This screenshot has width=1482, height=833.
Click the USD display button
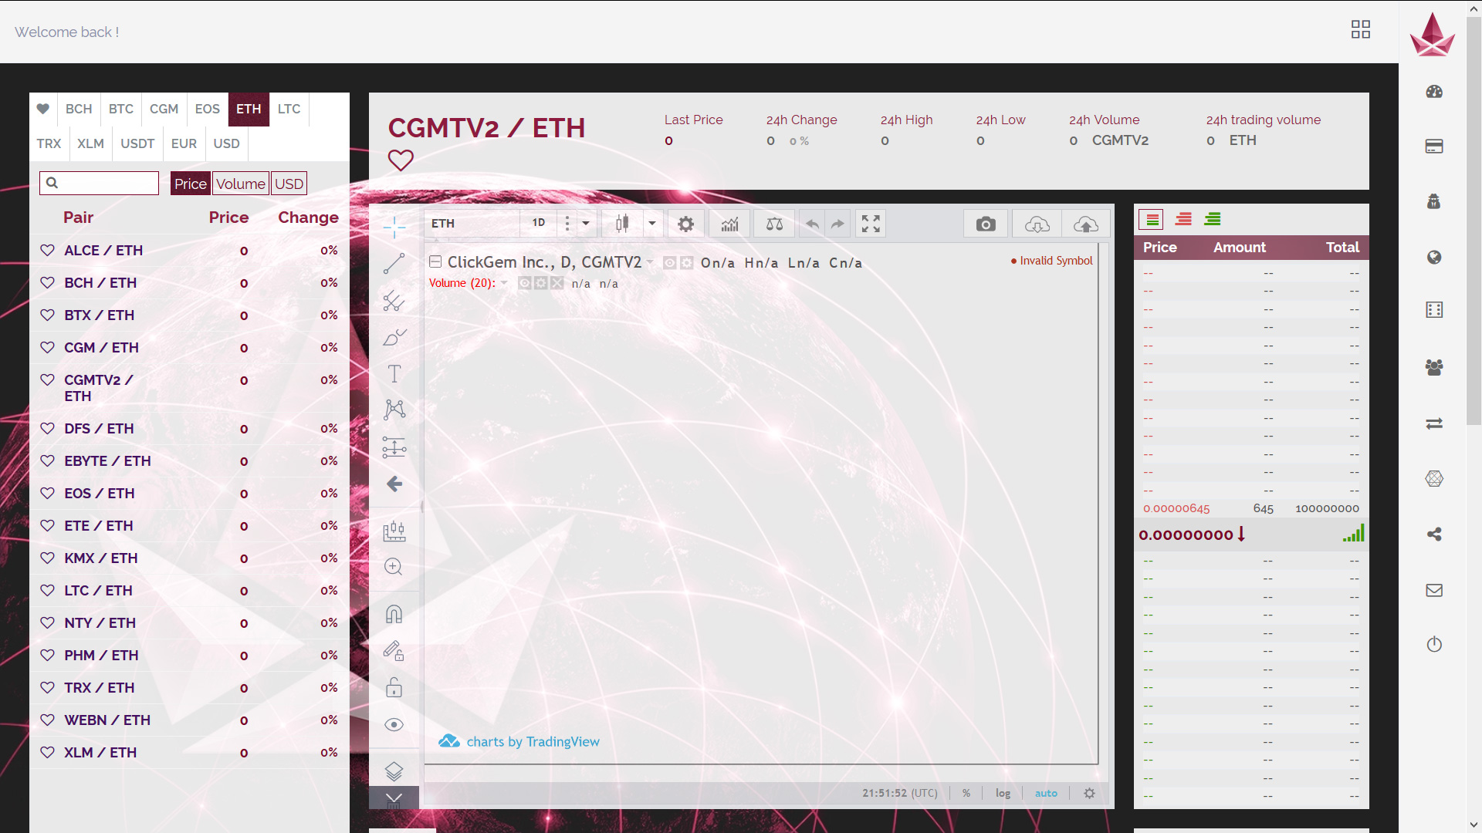point(289,184)
